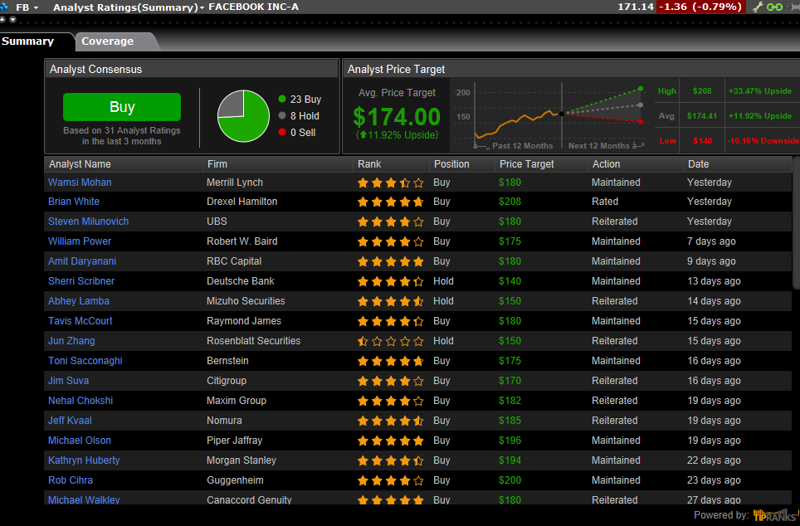This screenshot has height=526, width=800.
Task: Click the small down arrow below FB
Action: (x=12, y=19)
